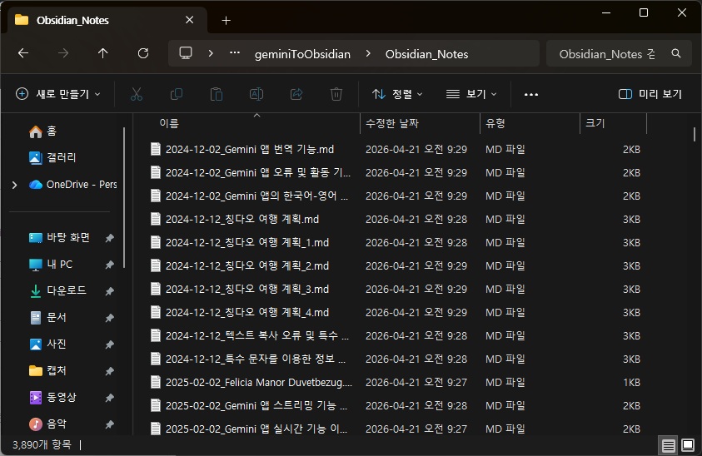This screenshot has width=702, height=456.
Task: Go back to the previous folder
Action: click(x=23, y=54)
